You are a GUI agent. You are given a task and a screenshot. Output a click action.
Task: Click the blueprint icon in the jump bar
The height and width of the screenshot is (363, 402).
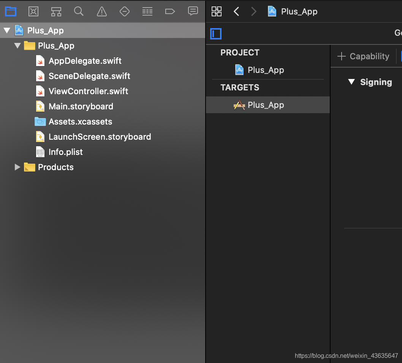272,11
